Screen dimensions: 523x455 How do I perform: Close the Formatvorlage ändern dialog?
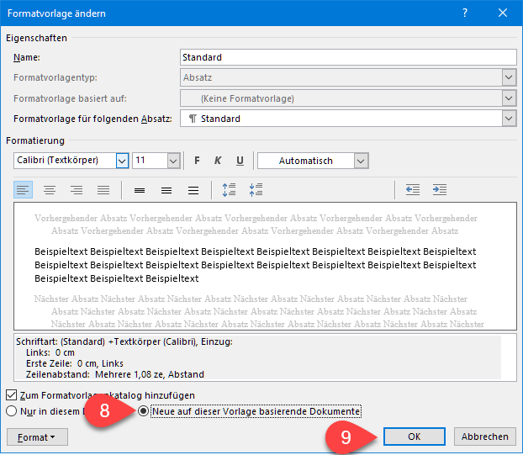click(x=503, y=13)
